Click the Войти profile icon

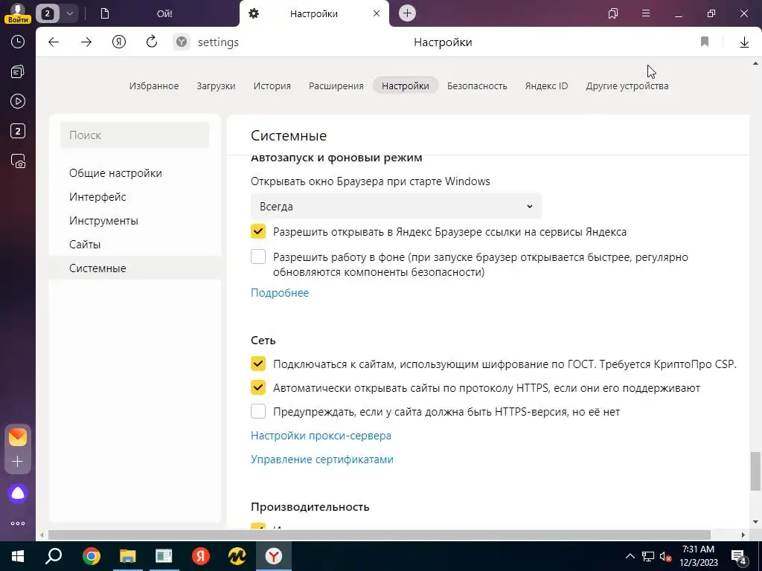(x=18, y=13)
